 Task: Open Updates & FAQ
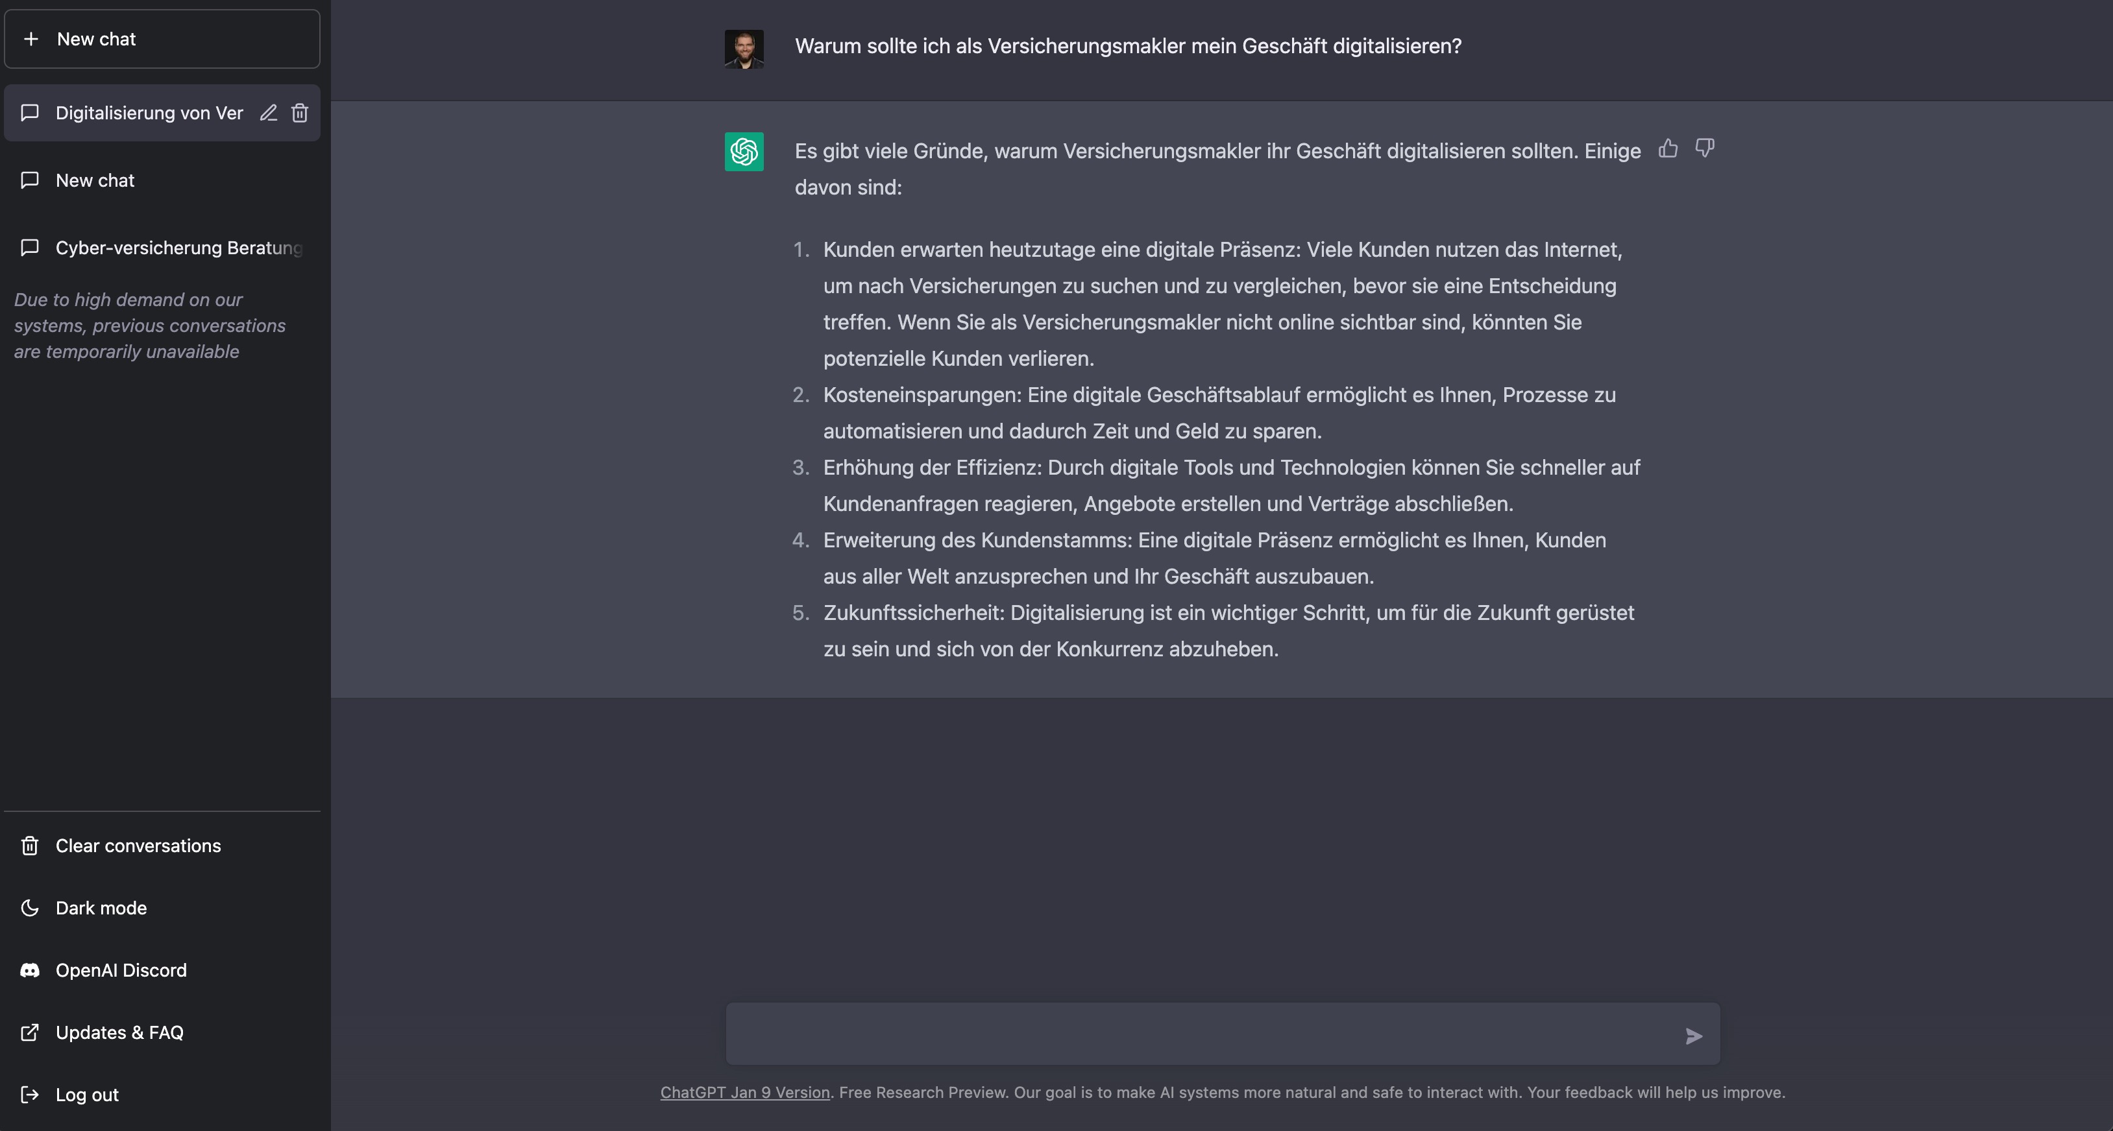click(x=162, y=1032)
